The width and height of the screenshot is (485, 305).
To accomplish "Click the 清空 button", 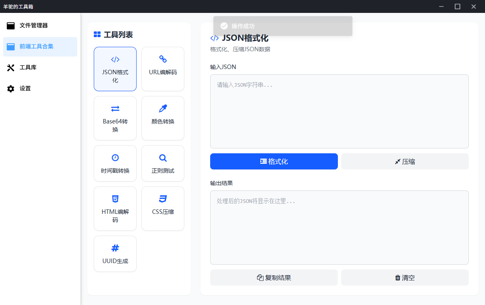I will pyautogui.click(x=405, y=278).
